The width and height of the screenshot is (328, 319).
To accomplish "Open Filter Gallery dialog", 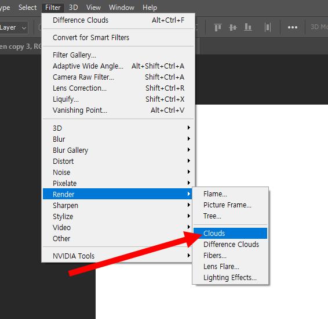I will point(118,55).
